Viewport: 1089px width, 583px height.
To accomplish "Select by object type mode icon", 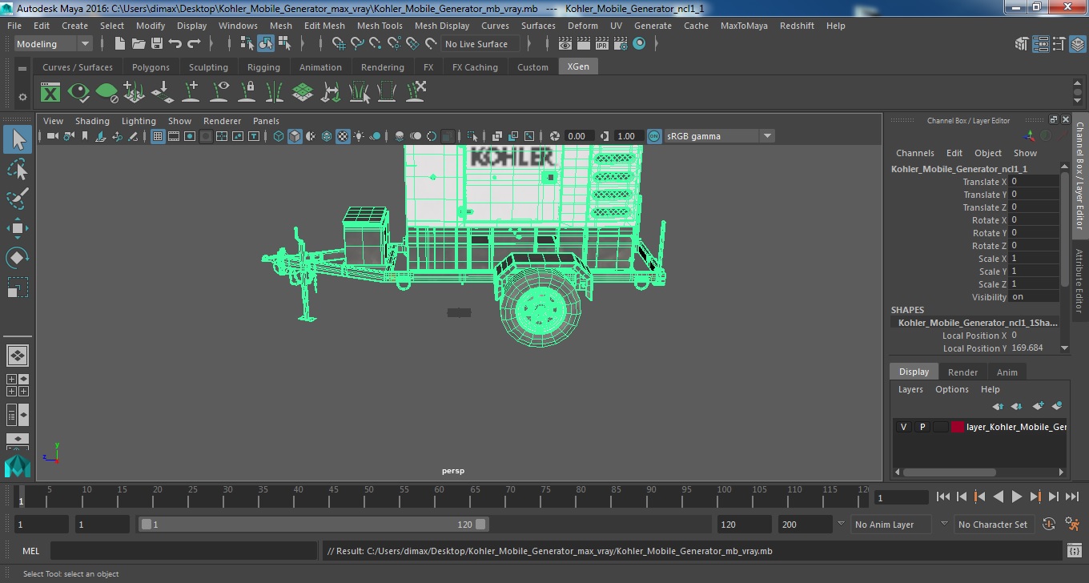I will 265,44.
